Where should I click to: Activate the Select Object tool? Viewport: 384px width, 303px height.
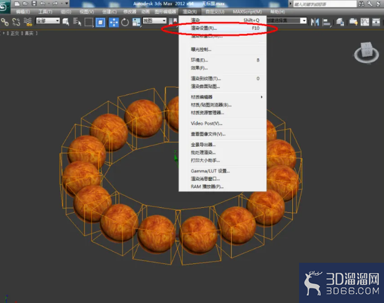tap(66, 22)
